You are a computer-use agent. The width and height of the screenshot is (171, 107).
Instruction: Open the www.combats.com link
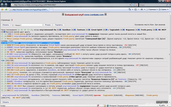94,15
